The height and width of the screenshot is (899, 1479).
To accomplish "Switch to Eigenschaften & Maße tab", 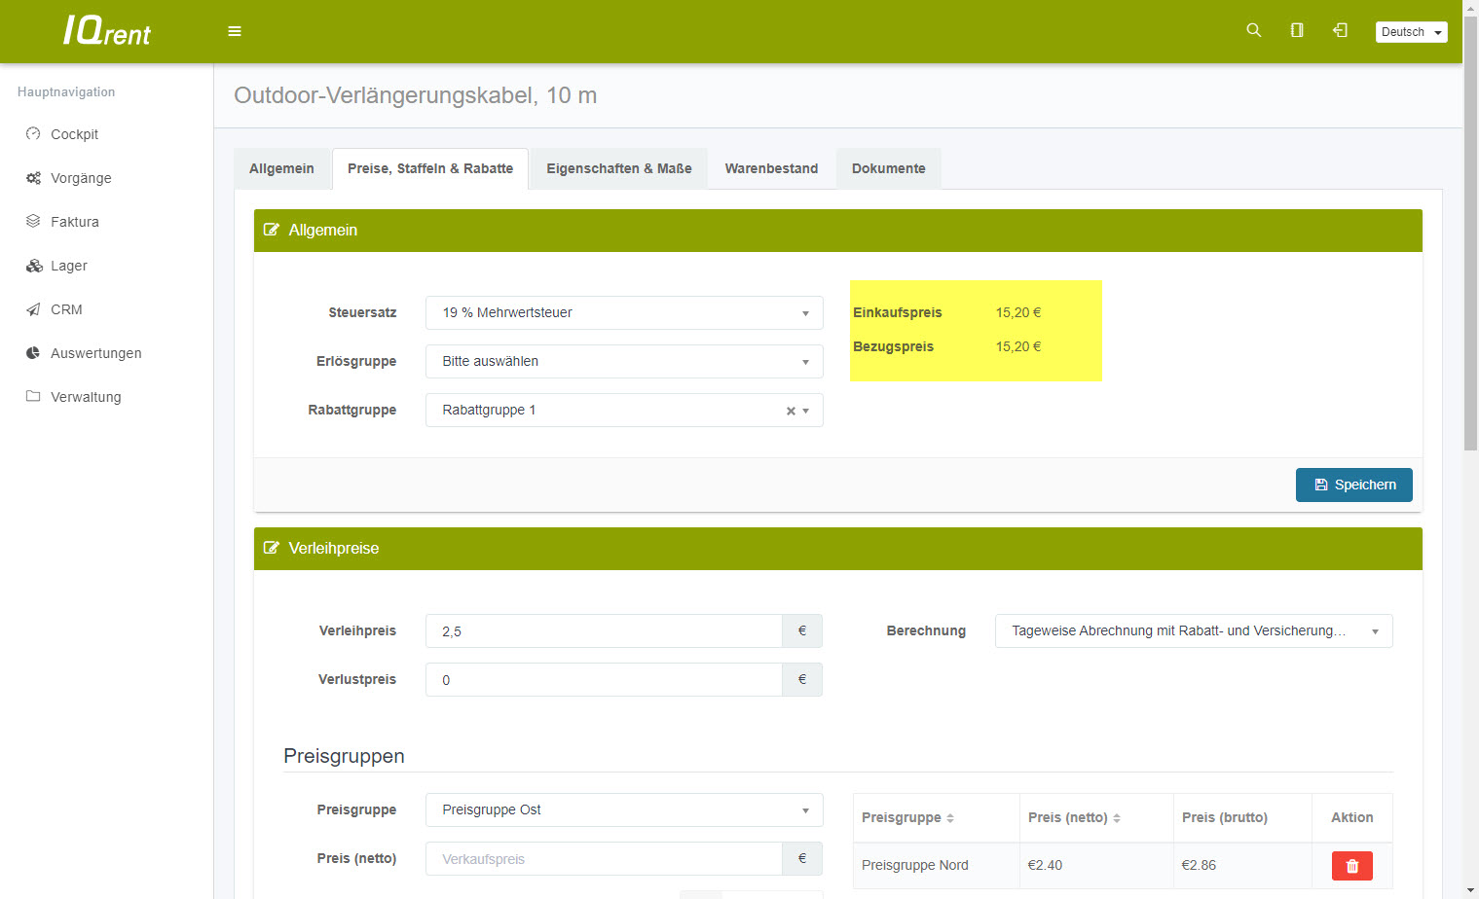I will pyautogui.click(x=618, y=168).
